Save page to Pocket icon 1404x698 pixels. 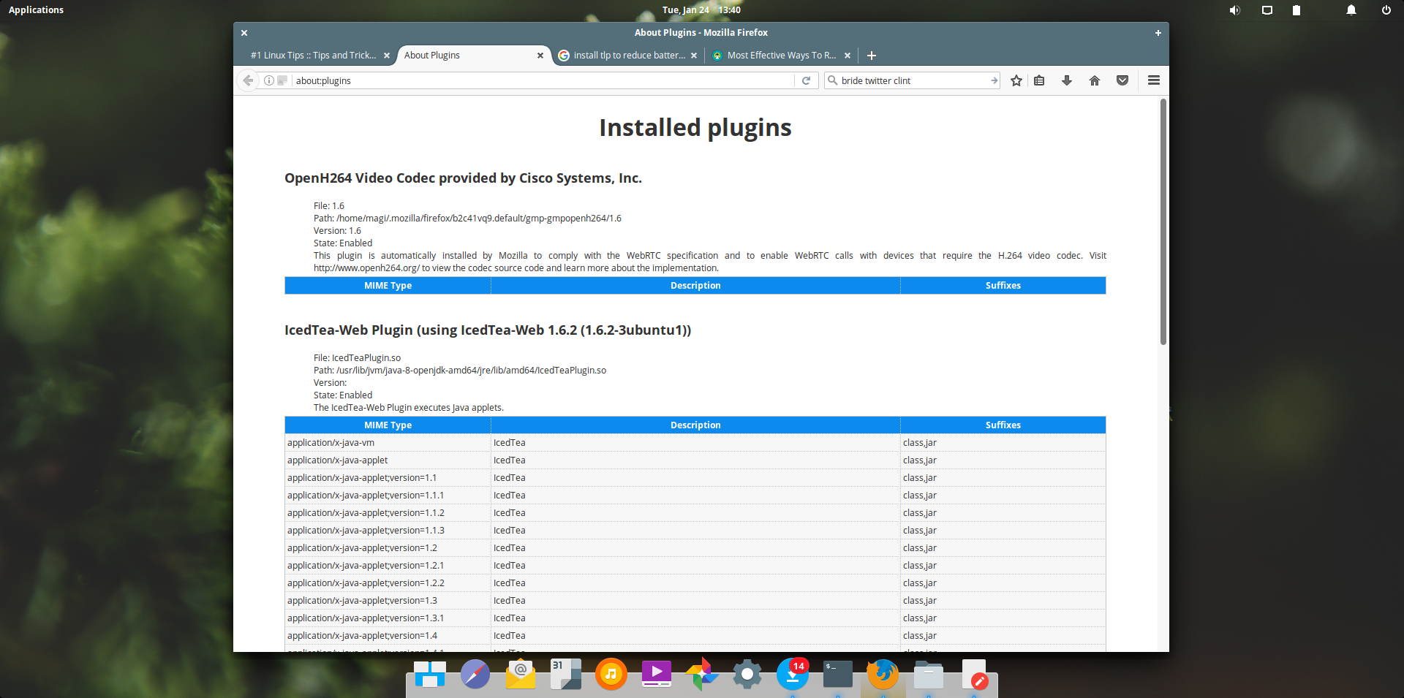1122,80
